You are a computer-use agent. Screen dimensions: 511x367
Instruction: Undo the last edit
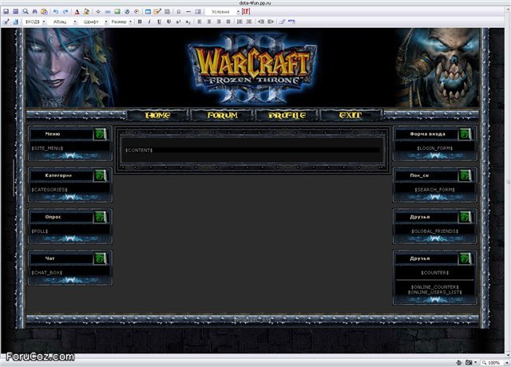pyautogui.click(x=56, y=12)
